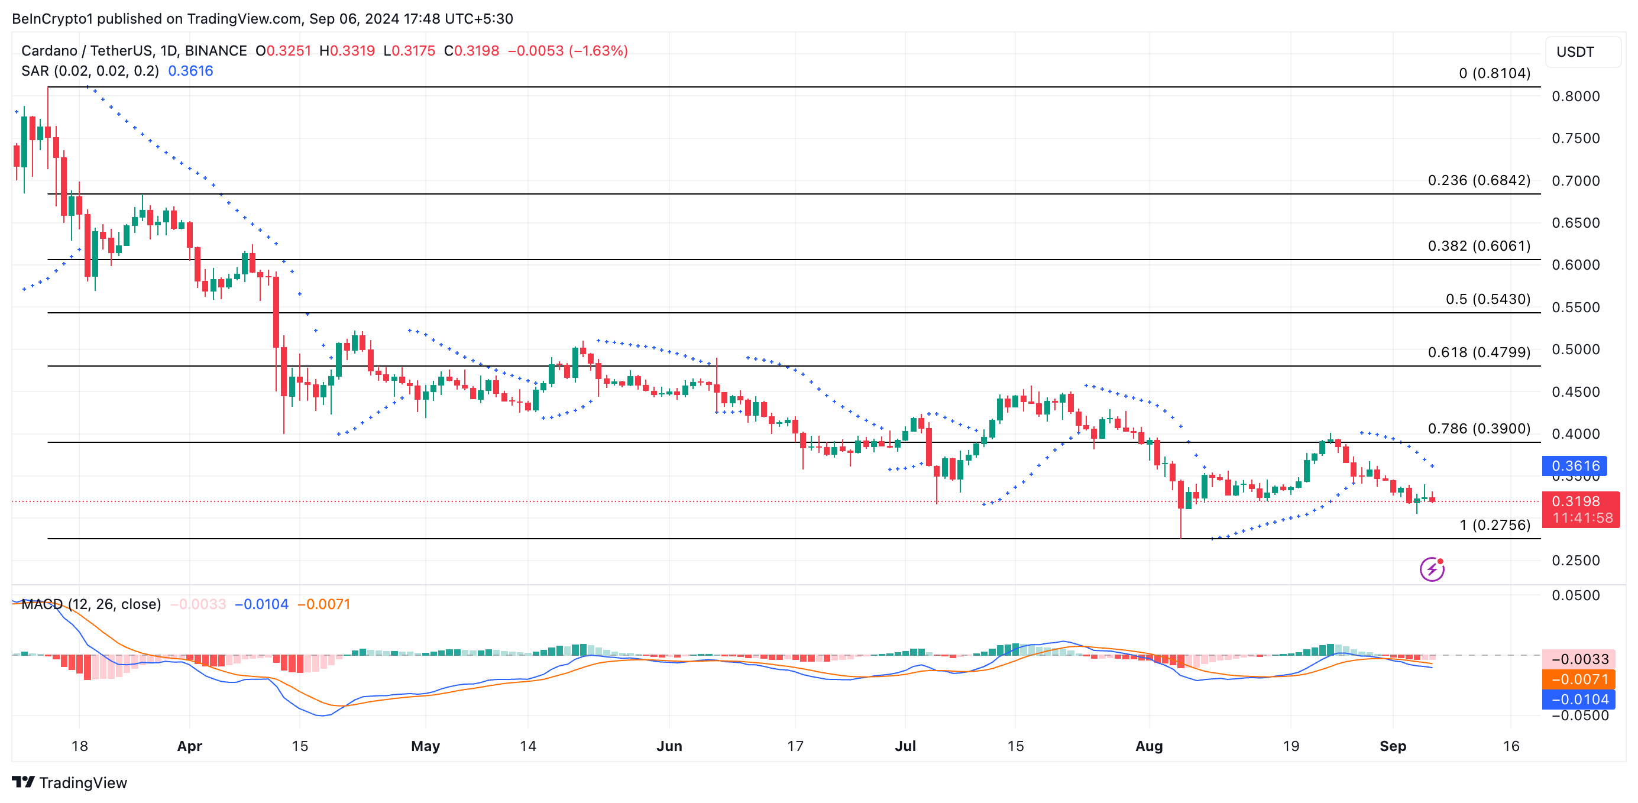Click the Sep label on the time axis
The image size is (1638, 803).
[1392, 746]
